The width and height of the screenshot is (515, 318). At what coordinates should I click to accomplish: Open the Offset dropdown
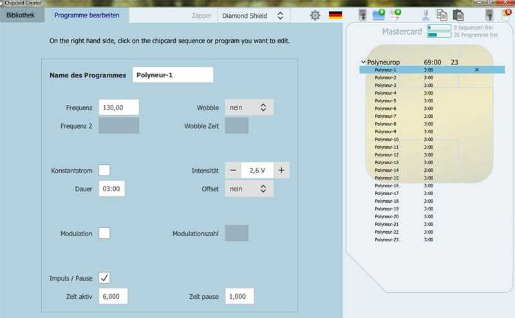[x=249, y=189]
